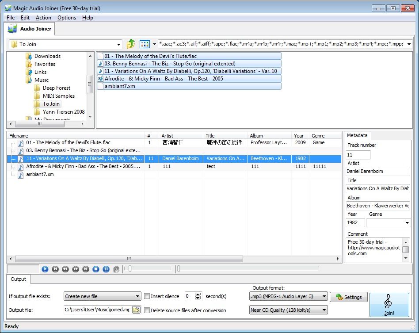Click the Fast Forward playback button

click(76, 269)
